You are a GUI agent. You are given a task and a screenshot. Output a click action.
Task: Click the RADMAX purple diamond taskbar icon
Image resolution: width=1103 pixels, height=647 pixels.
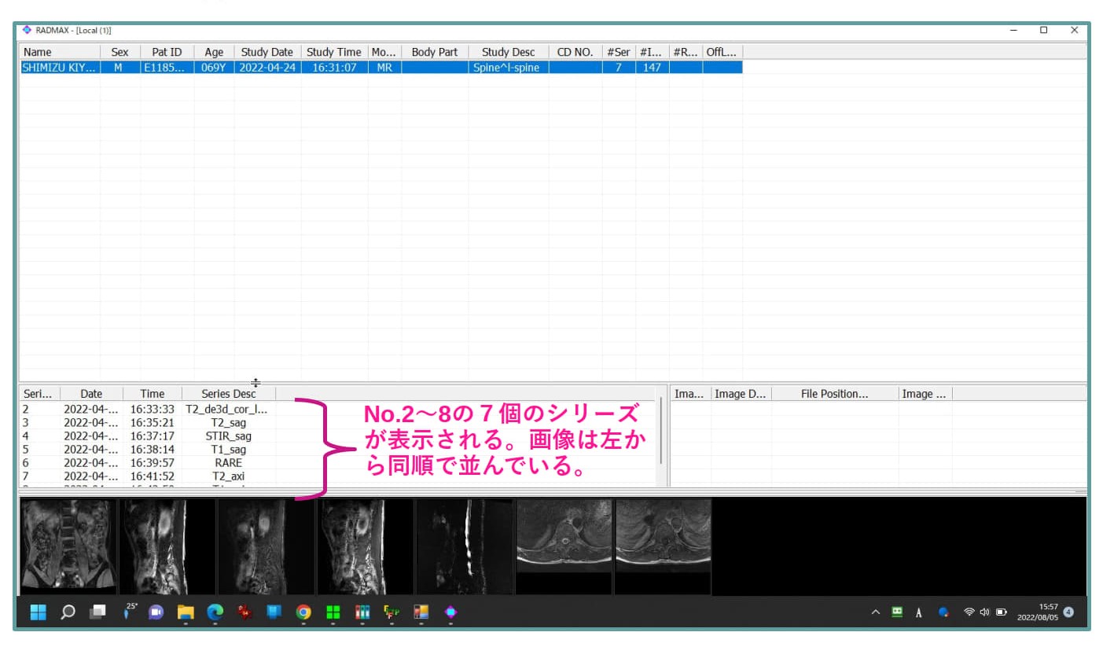click(x=450, y=612)
